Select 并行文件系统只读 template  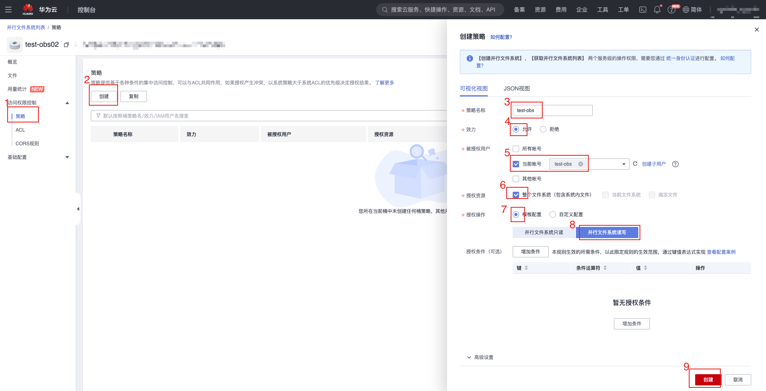coord(543,233)
